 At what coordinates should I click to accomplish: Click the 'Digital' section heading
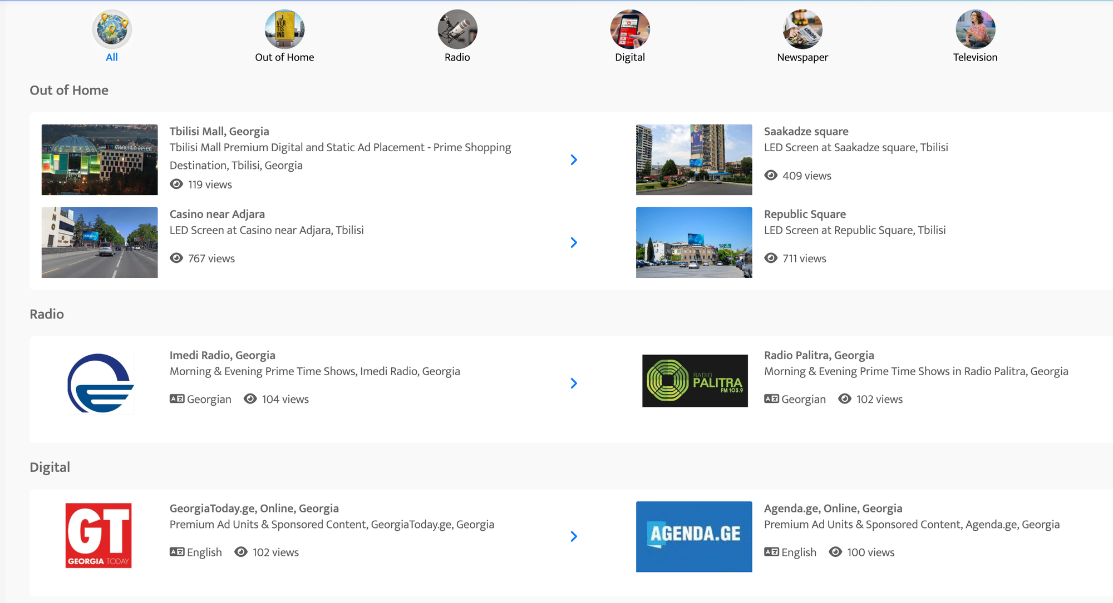50,467
